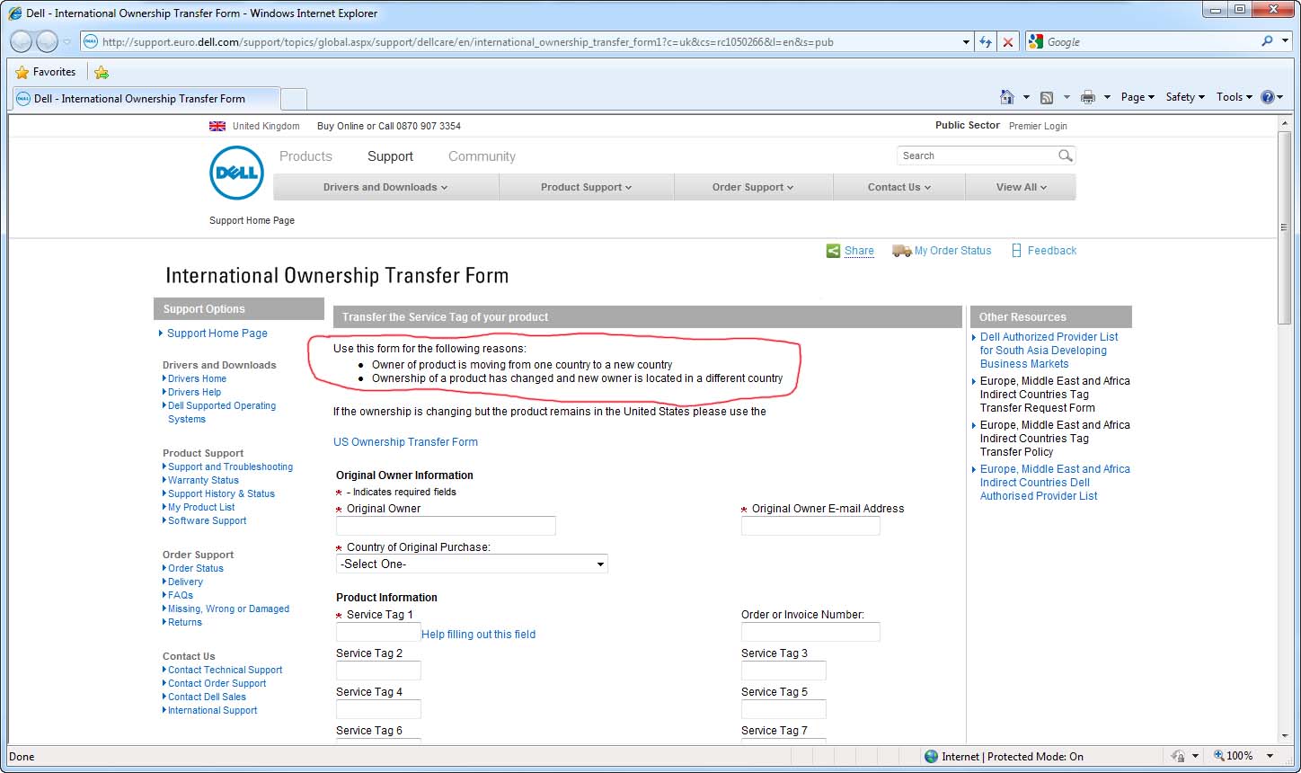Viewport: 1301px width, 773px height.
Task: Expand the Product Support nav menu
Action: 586,187
